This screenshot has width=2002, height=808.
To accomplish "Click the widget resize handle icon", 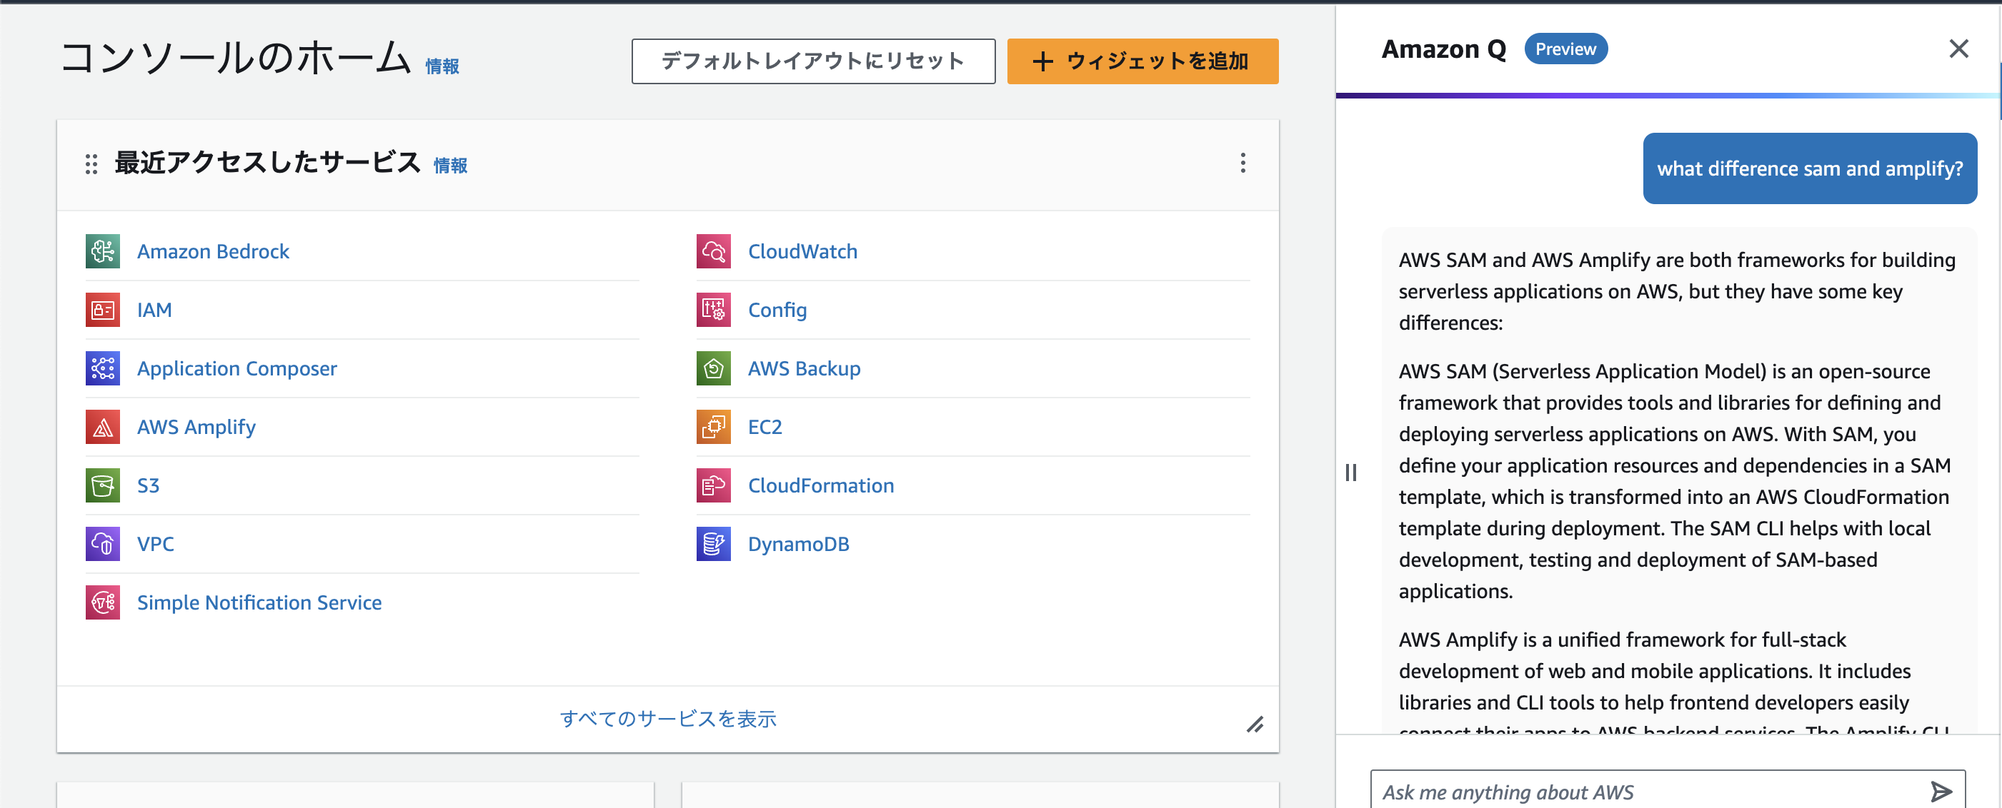I will [1255, 724].
